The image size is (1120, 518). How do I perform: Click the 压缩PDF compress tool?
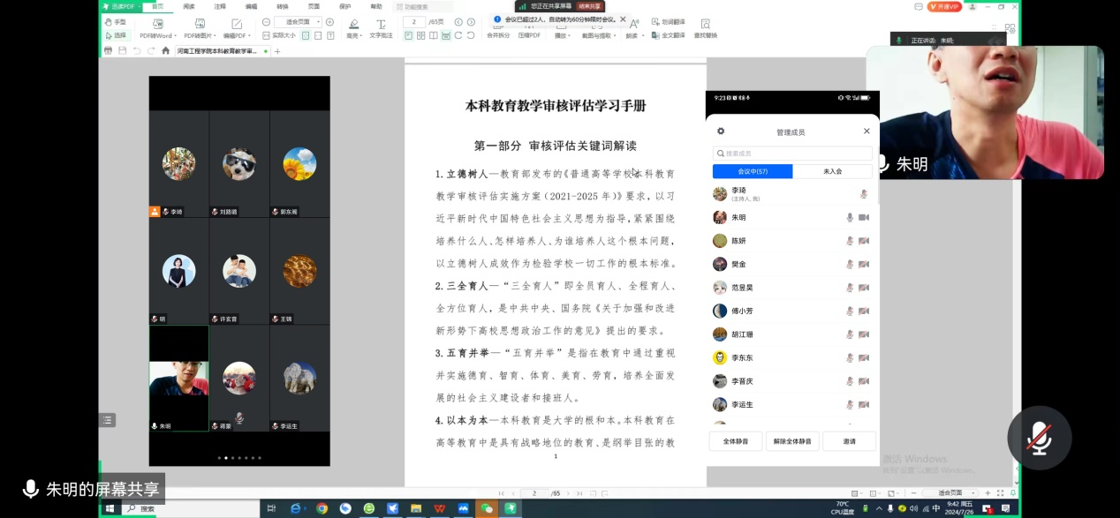click(529, 35)
